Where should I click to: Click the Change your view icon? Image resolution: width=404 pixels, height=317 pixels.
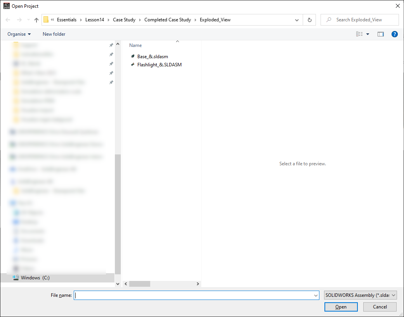click(359, 34)
